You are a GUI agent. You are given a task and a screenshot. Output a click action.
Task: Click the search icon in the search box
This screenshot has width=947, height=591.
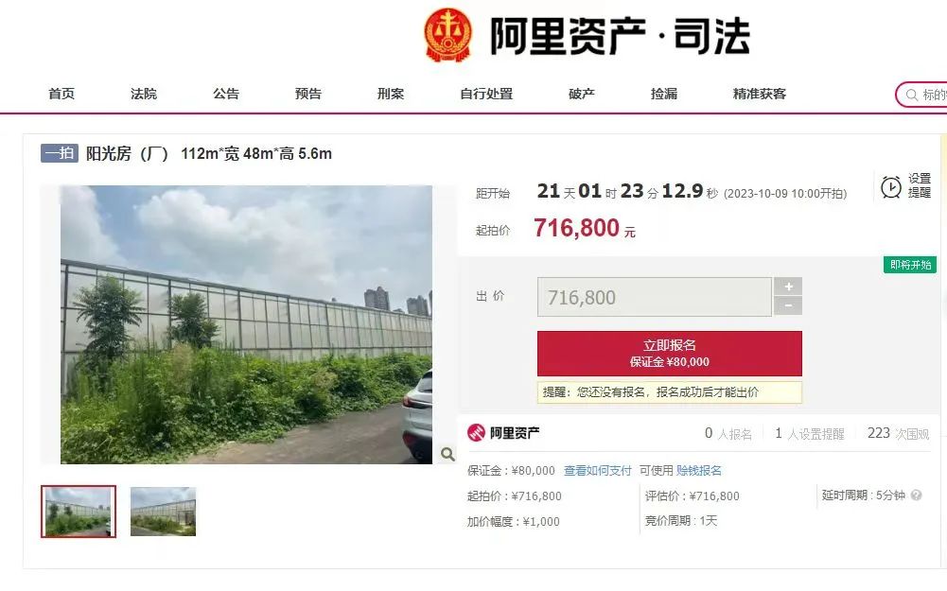tap(912, 95)
